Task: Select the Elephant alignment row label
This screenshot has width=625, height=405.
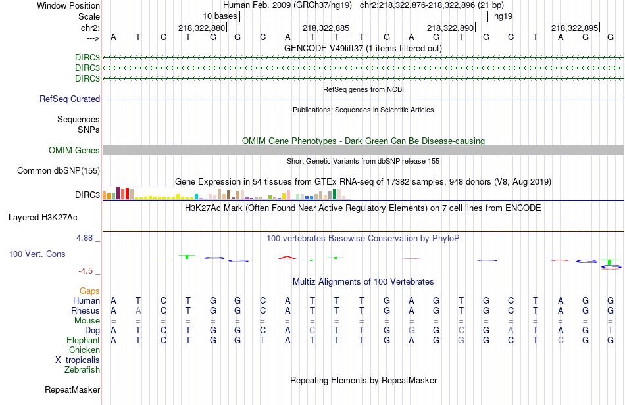Action: click(x=83, y=341)
